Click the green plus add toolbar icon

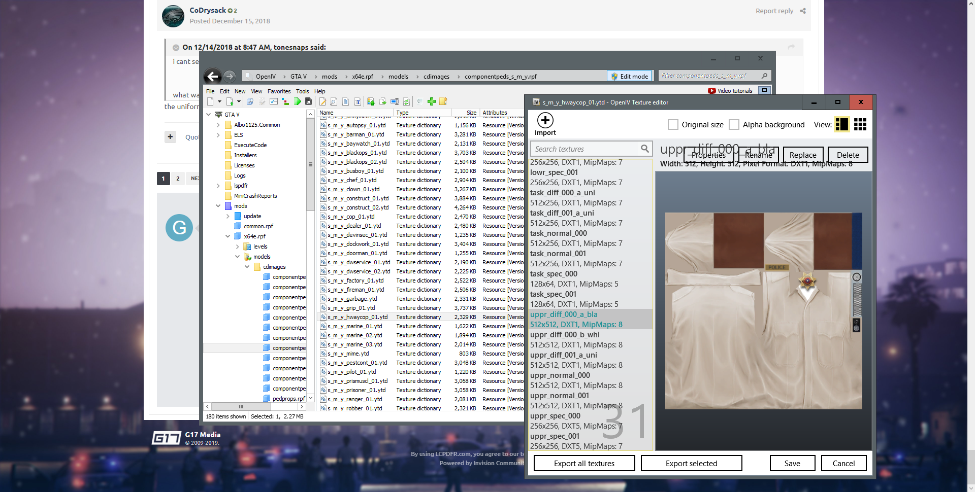[432, 101]
